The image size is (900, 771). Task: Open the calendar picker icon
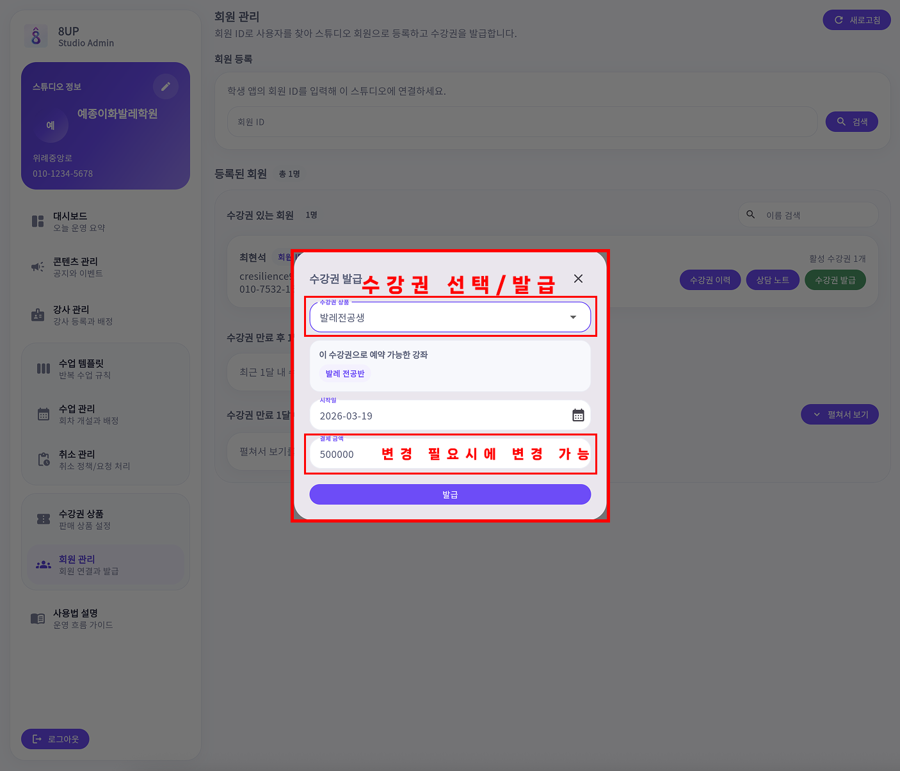point(578,416)
